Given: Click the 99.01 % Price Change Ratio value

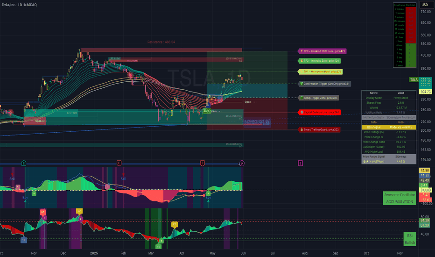Looking at the screenshot, I should click(x=400, y=142).
